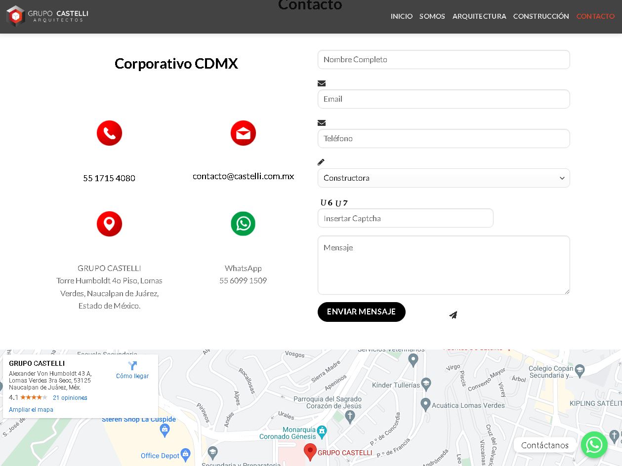This screenshot has height=466, width=622.
Task: Click the WhatsApp number 55 6099 1509
Action: pyautogui.click(x=243, y=280)
